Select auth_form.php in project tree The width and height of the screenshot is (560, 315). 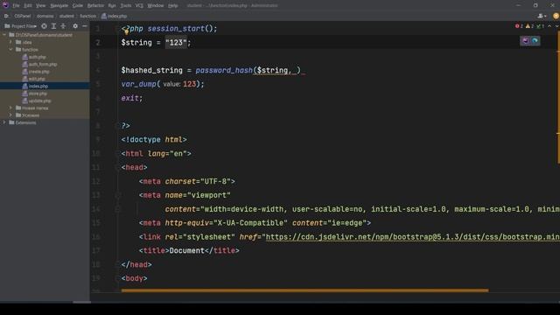[43, 64]
